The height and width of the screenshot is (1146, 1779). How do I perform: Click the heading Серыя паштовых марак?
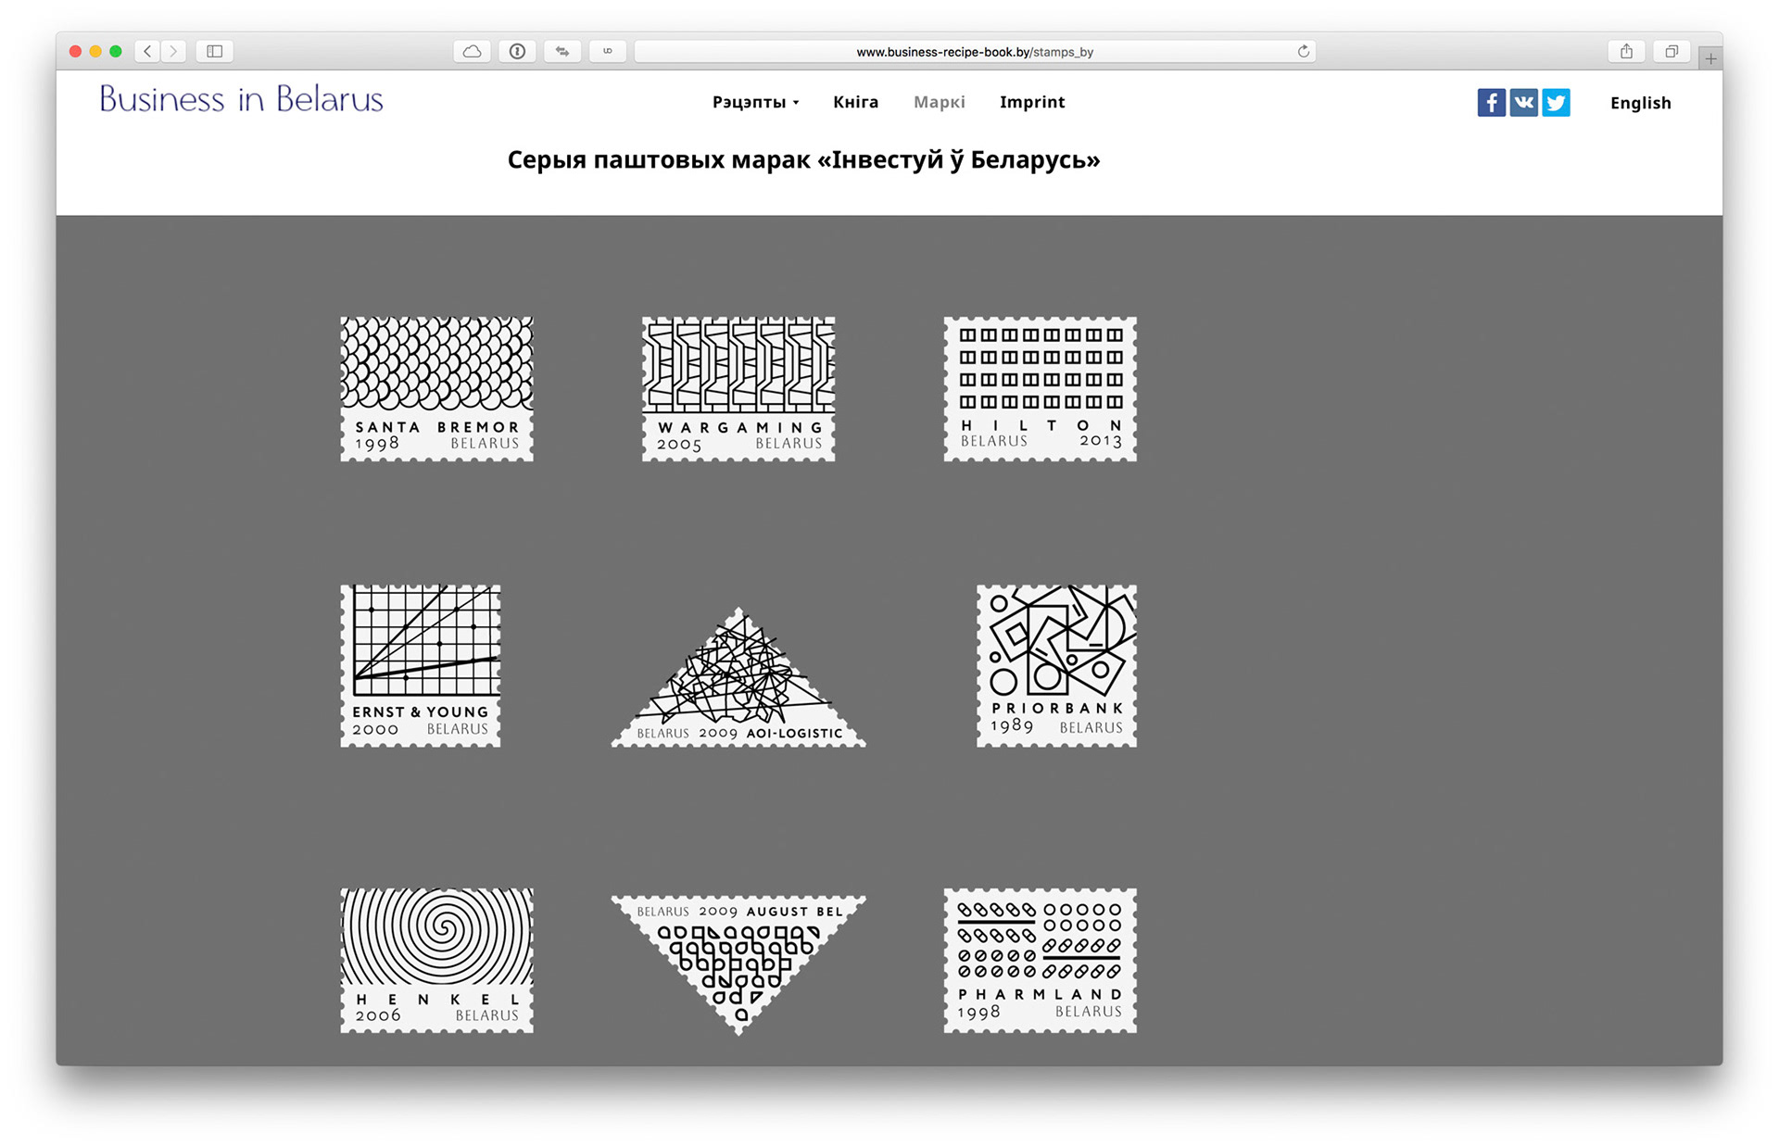pos(803,159)
